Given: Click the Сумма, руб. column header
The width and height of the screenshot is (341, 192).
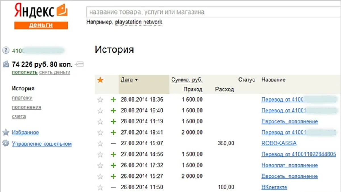Looking at the screenshot, I should click(x=187, y=80).
